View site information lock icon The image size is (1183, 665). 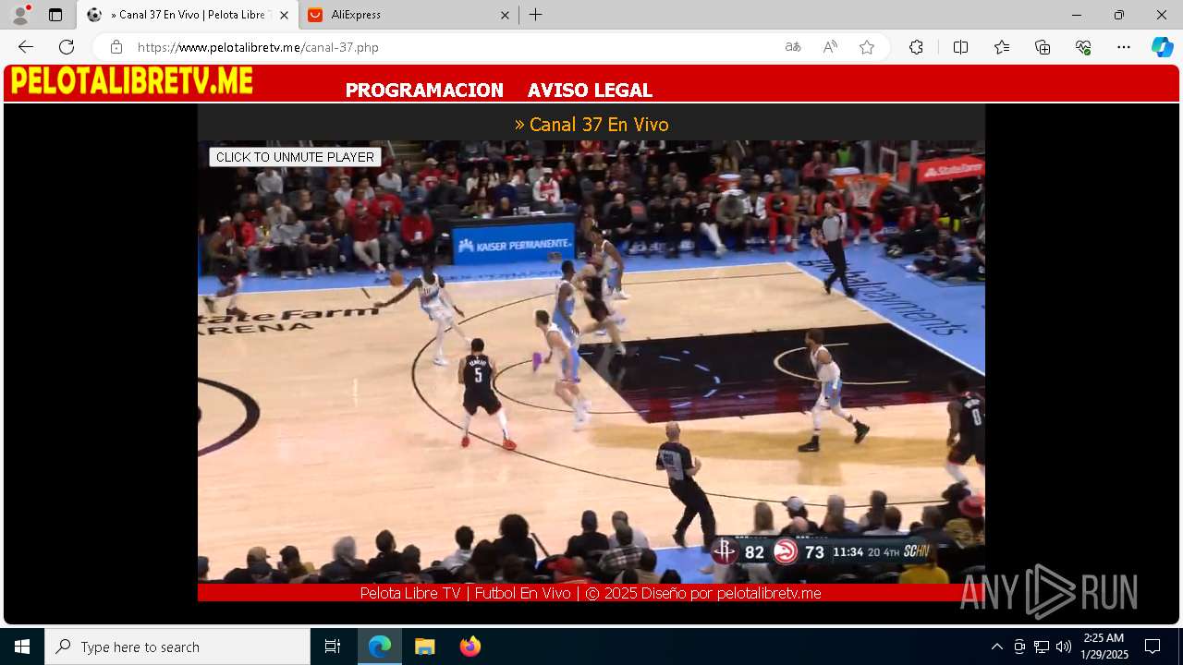pyautogui.click(x=116, y=47)
